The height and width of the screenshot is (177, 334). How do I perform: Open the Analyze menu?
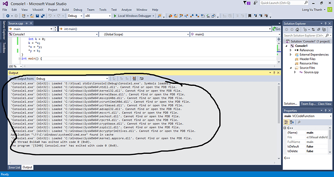126,10
